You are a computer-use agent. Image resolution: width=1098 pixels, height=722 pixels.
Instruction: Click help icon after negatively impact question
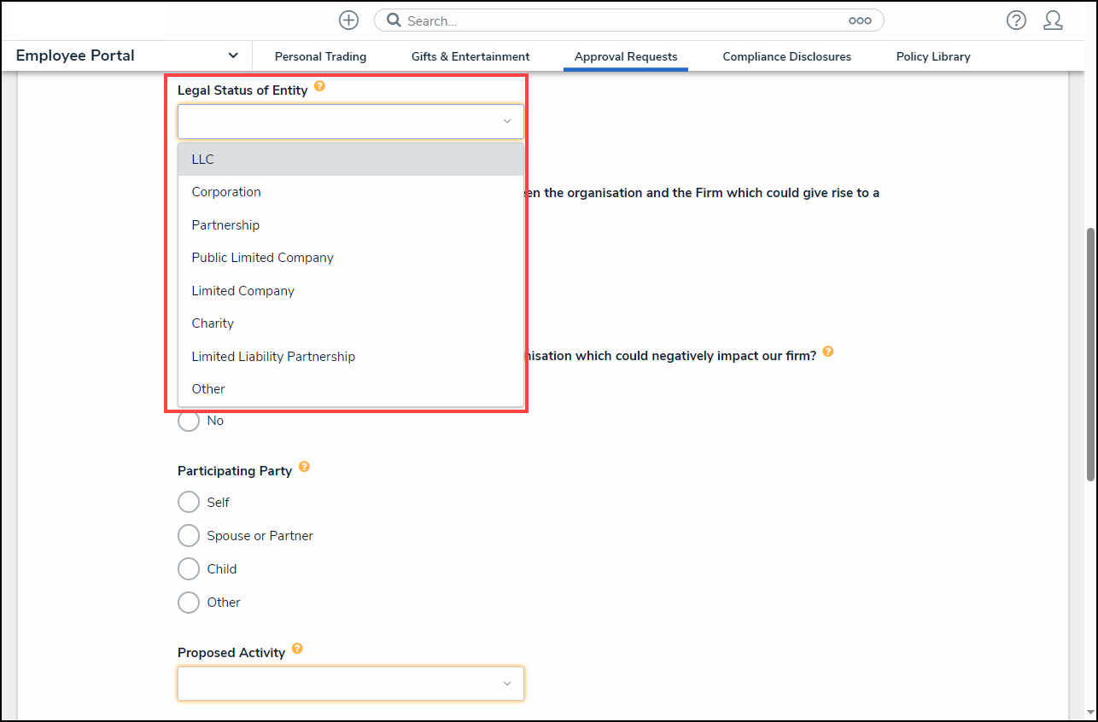pos(827,352)
